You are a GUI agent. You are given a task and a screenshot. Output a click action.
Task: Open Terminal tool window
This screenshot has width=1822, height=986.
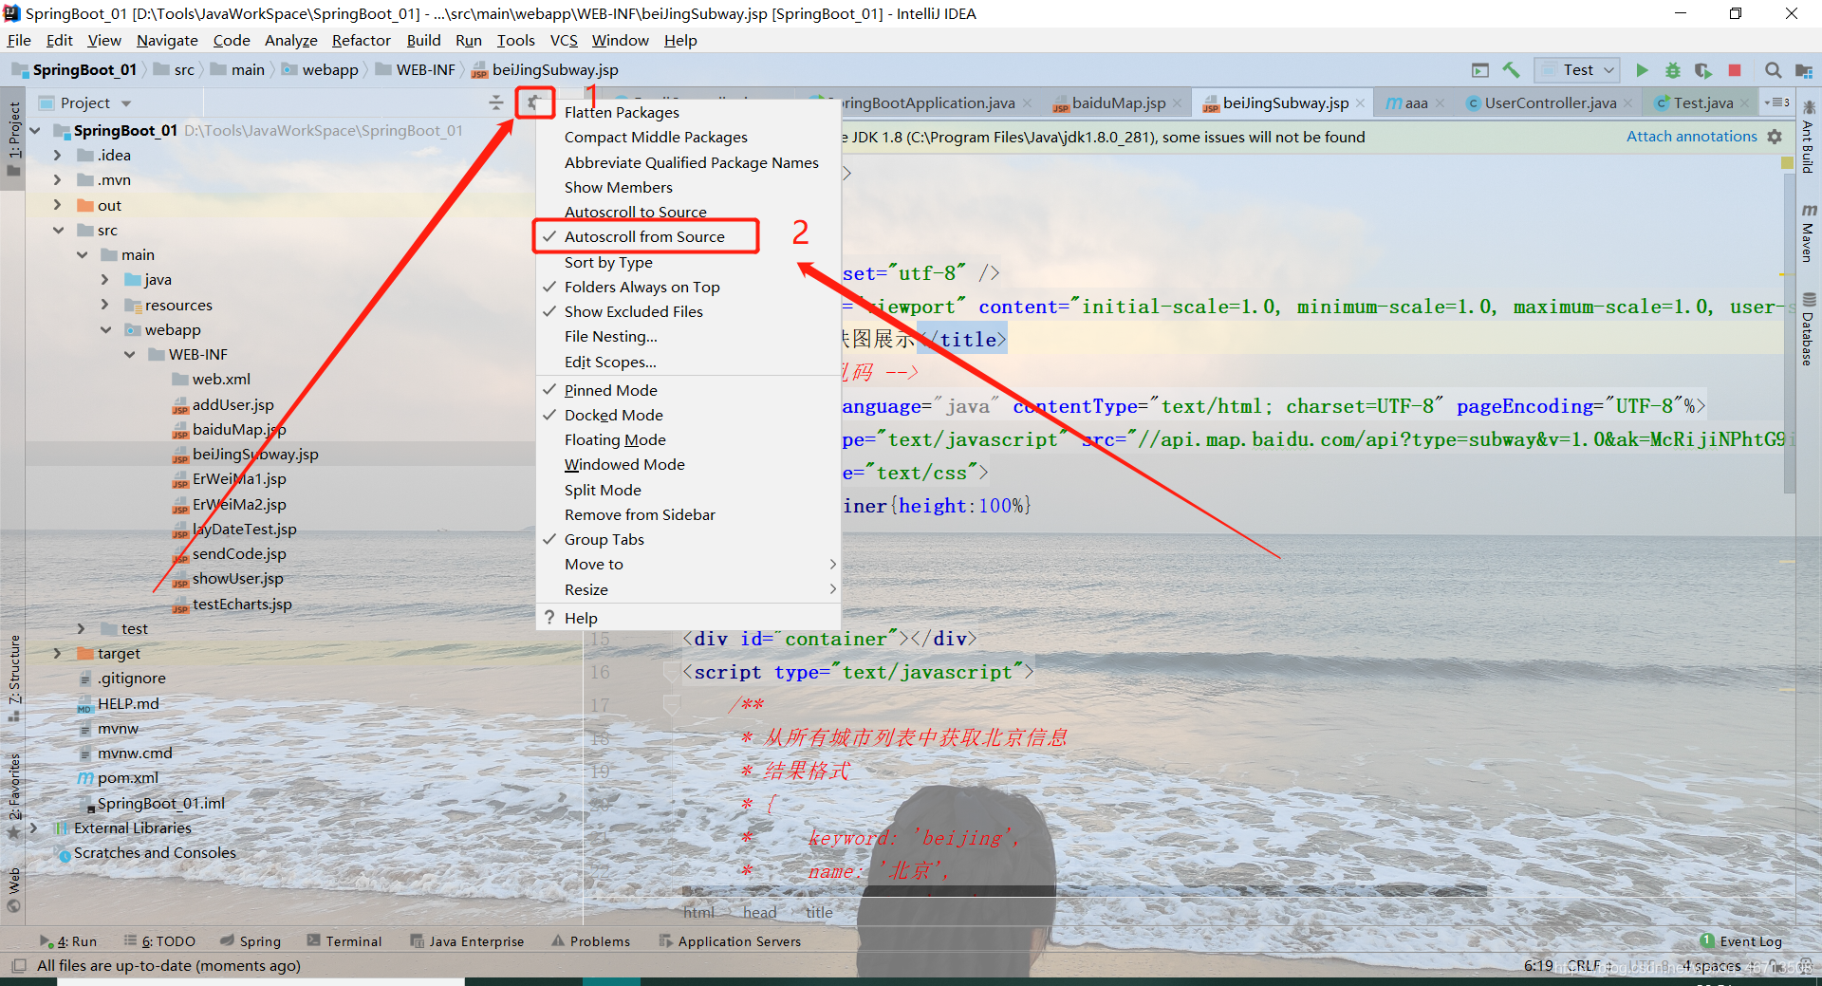point(344,941)
